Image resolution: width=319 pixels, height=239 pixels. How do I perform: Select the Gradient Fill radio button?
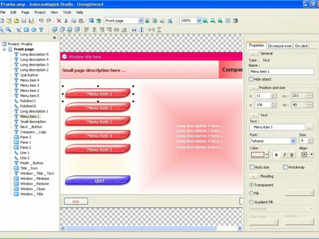[252, 202]
